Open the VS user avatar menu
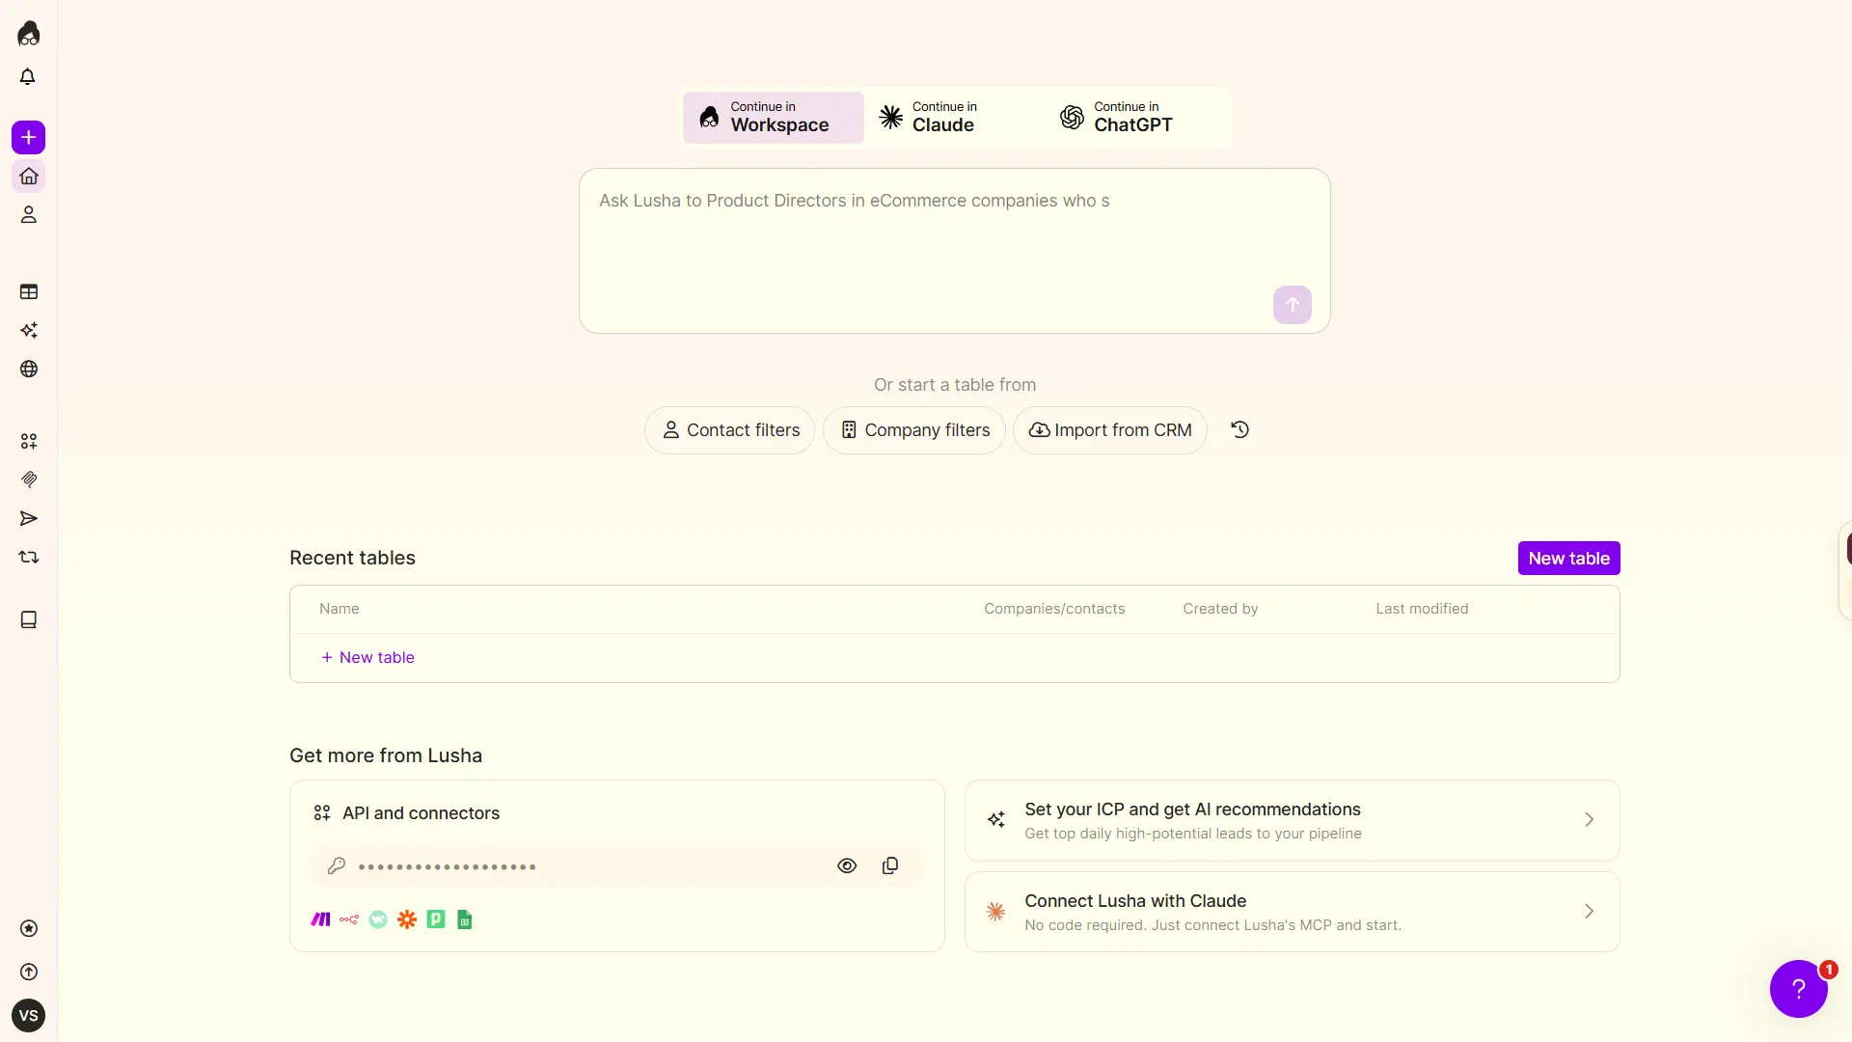This screenshot has height=1042, width=1852. pyautogui.click(x=29, y=1015)
